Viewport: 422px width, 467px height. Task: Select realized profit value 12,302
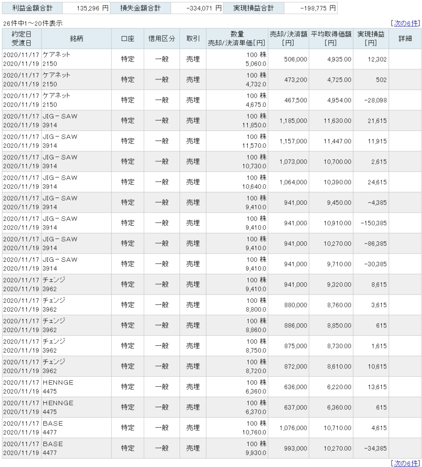(x=377, y=59)
